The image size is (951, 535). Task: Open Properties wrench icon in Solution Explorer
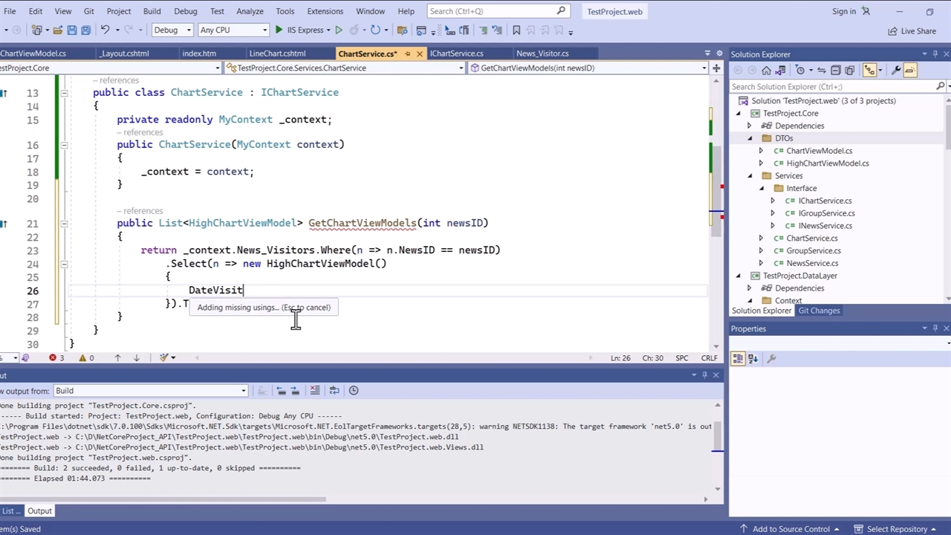click(x=896, y=70)
